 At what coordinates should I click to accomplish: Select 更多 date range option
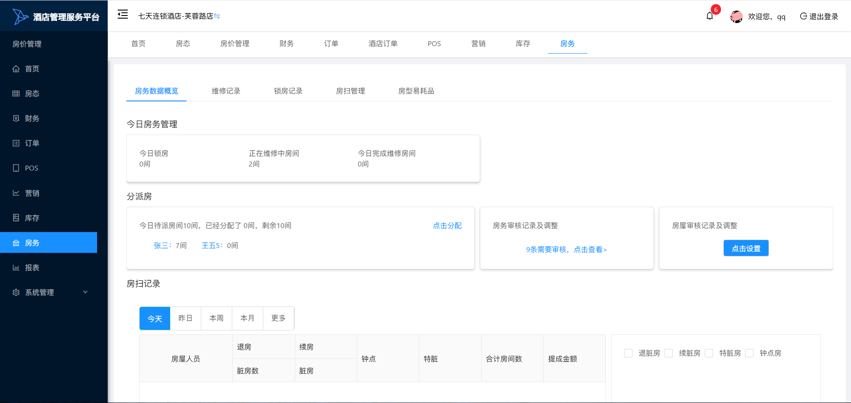[278, 318]
